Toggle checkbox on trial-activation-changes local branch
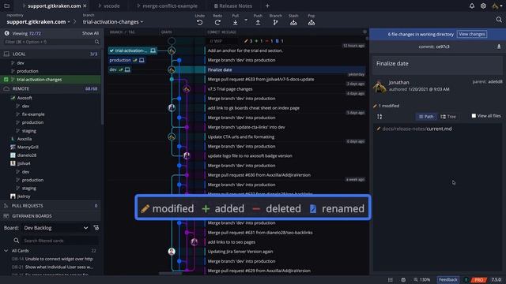The width and height of the screenshot is (506, 284). pos(6,79)
